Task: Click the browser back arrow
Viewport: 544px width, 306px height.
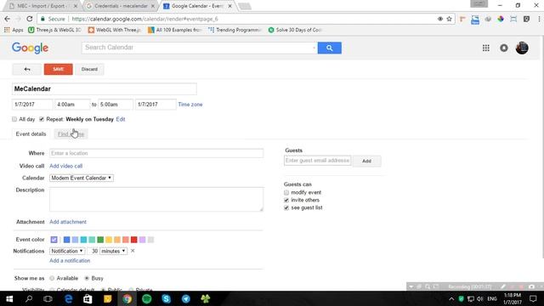Action: [x=8, y=19]
